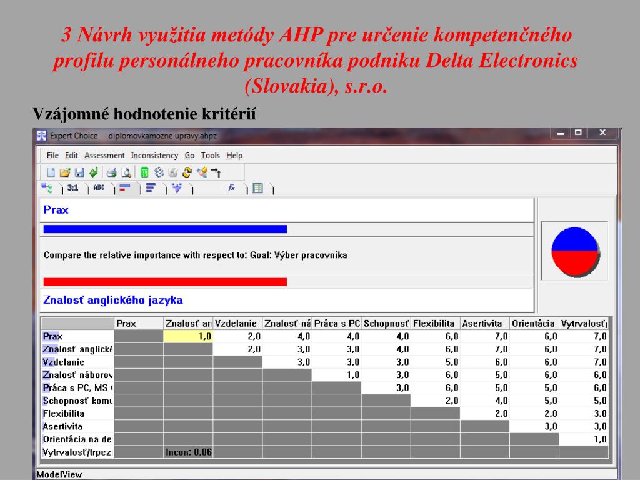Click the blue-red pie comparison circle
This screenshot has width=640, height=480.
[x=575, y=251]
